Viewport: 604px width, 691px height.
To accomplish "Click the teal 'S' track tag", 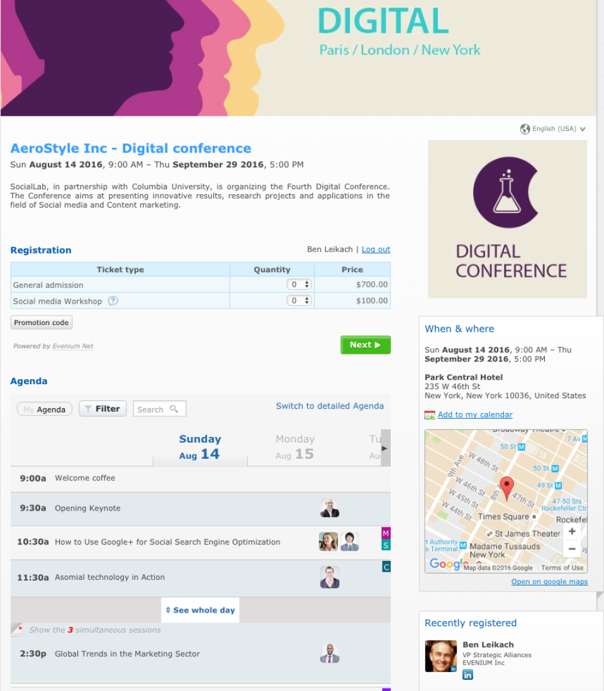I will click(x=386, y=545).
